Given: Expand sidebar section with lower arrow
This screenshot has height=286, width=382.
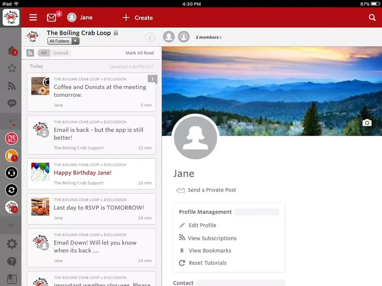Looking at the screenshot, I should point(11,226).
